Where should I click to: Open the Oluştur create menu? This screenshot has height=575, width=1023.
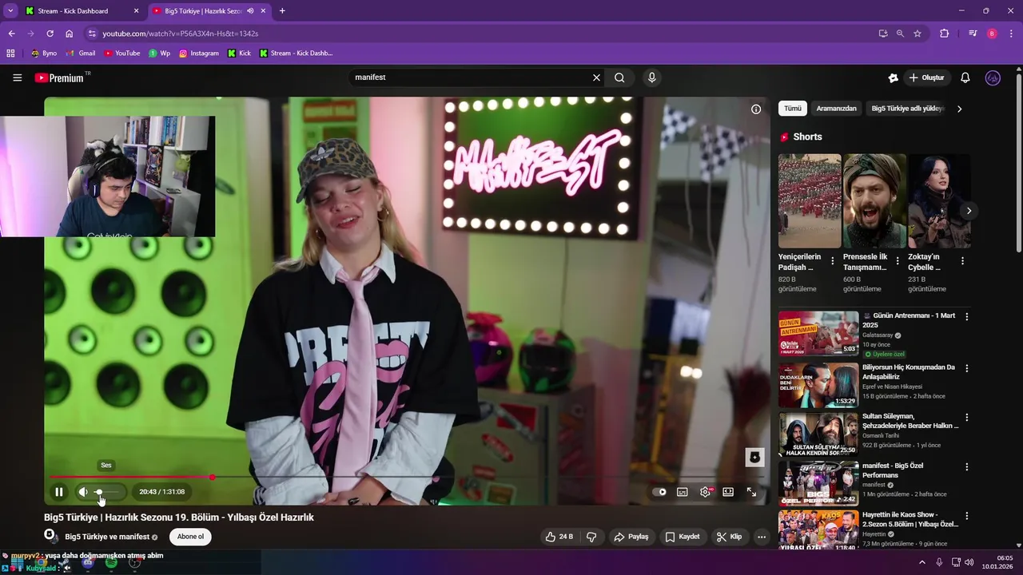coord(928,77)
